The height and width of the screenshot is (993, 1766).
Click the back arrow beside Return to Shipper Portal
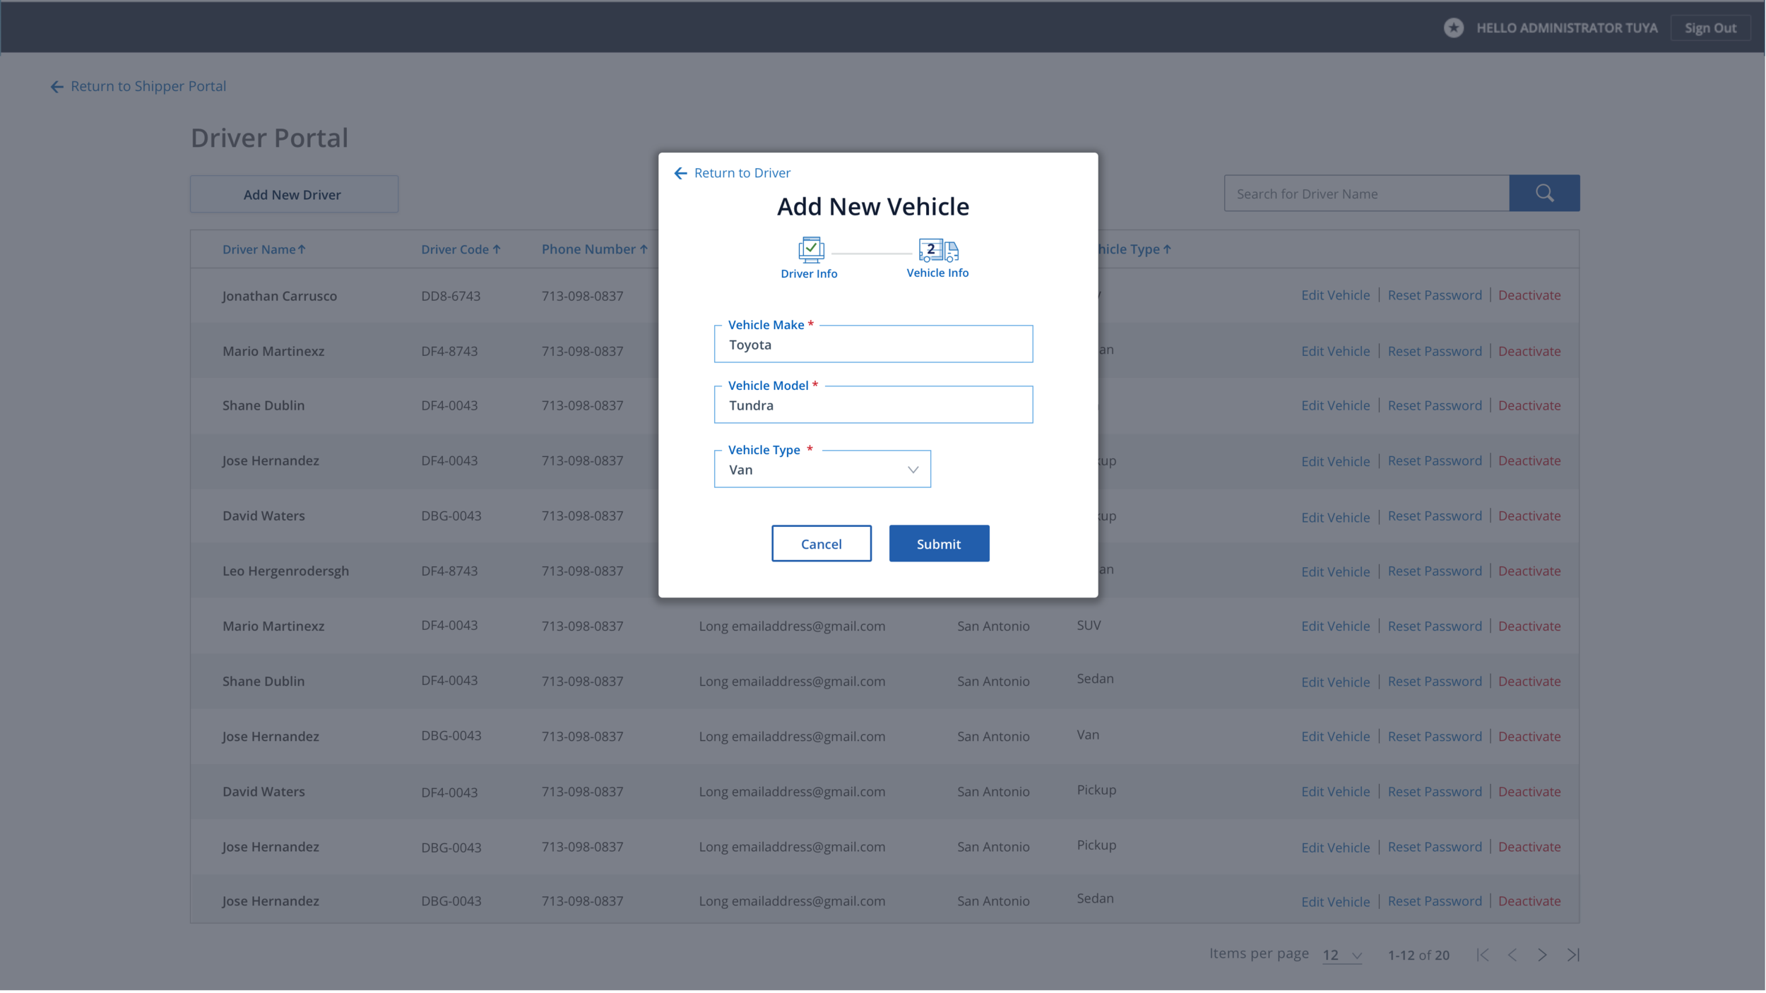click(57, 87)
